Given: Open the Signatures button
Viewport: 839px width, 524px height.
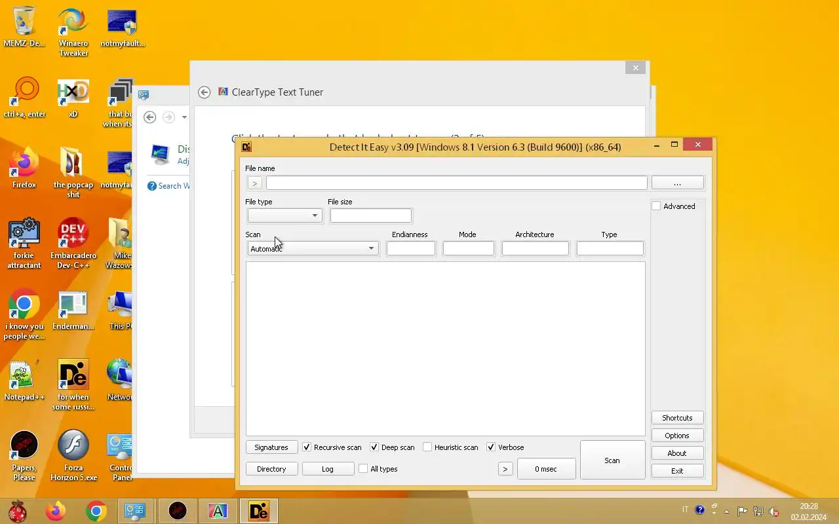Looking at the screenshot, I should 271,447.
